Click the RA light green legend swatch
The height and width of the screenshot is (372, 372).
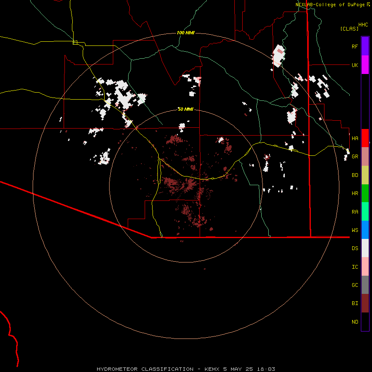tap(365, 211)
